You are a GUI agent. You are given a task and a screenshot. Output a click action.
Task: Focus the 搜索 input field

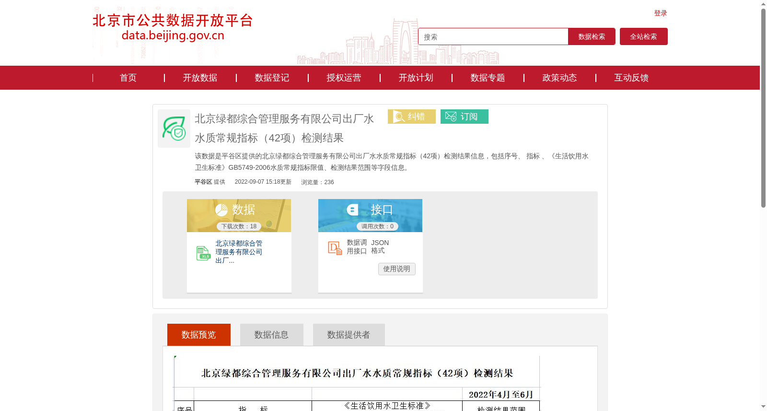[493, 36]
